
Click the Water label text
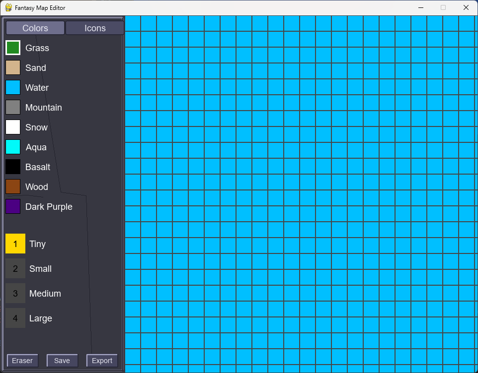(37, 88)
